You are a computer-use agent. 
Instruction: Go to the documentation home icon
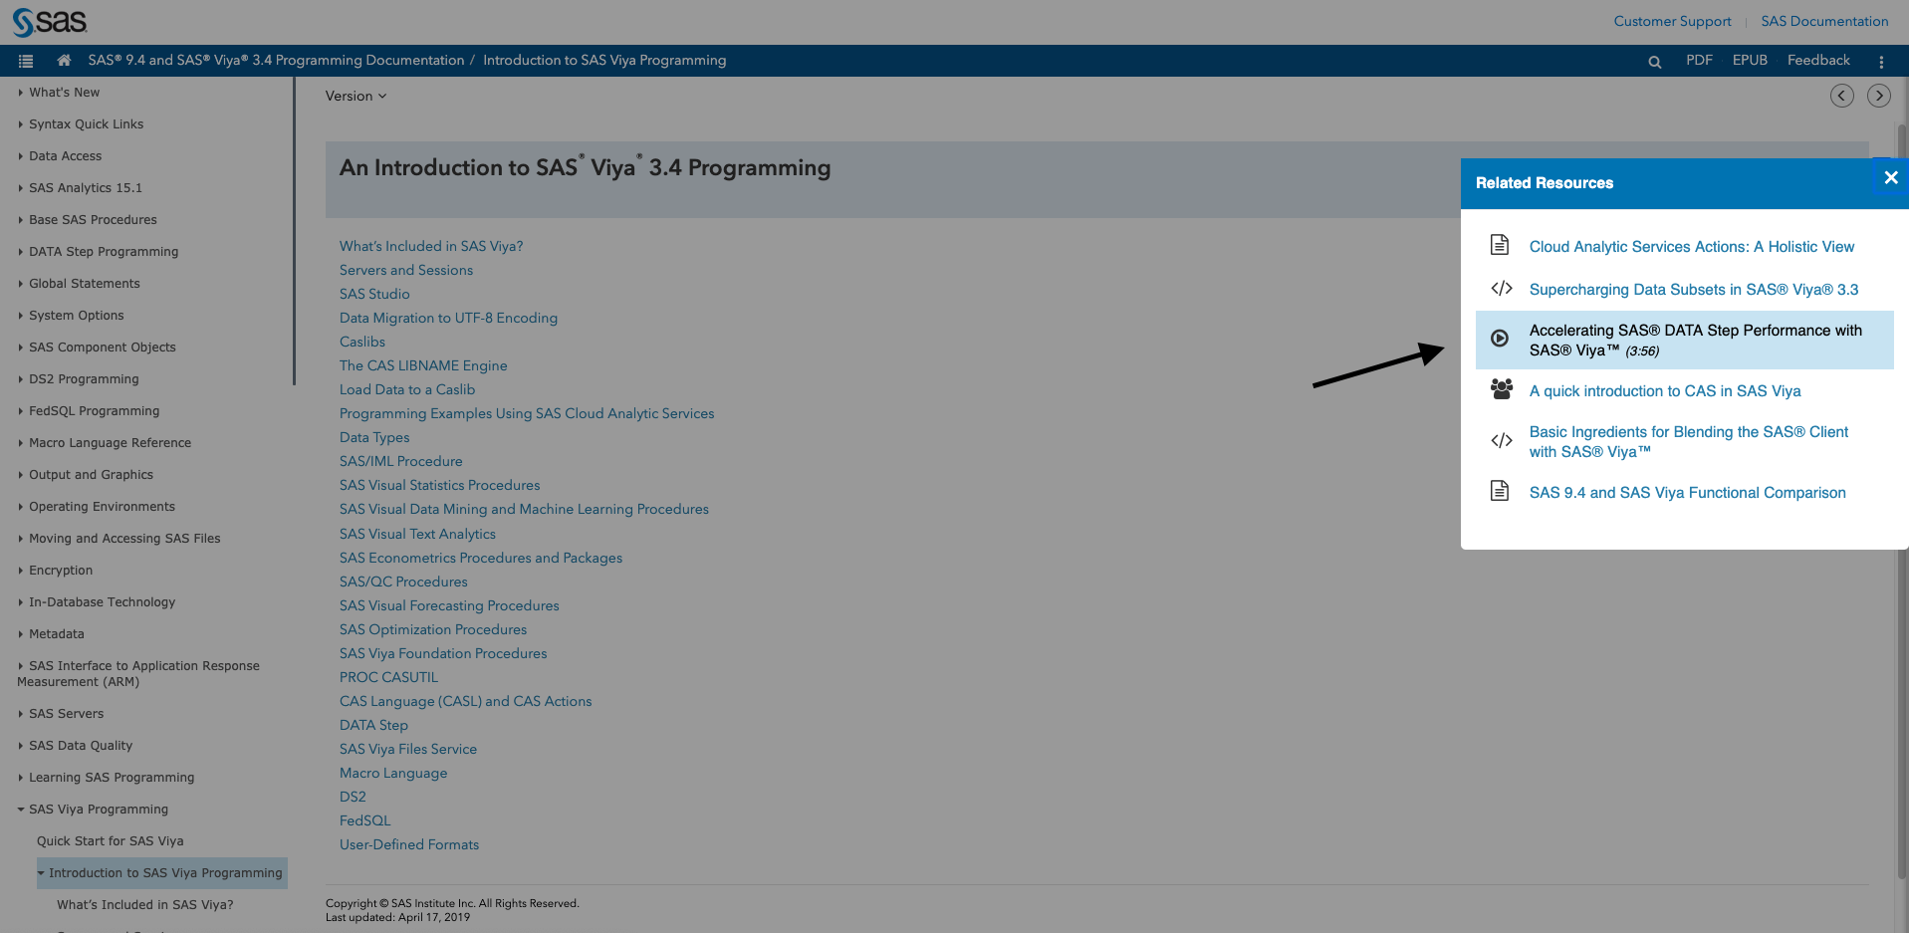coord(64,60)
